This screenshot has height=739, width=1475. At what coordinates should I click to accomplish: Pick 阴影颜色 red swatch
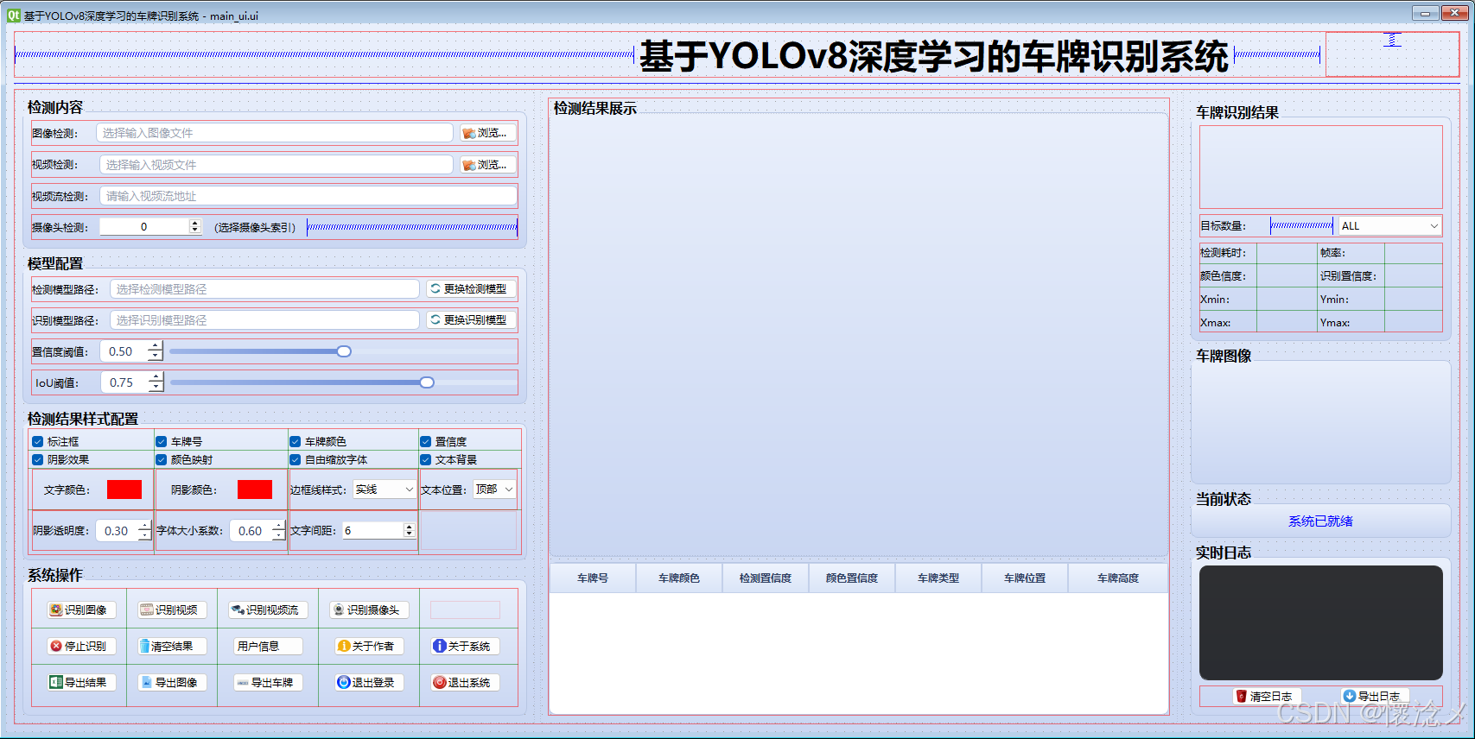pos(255,490)
